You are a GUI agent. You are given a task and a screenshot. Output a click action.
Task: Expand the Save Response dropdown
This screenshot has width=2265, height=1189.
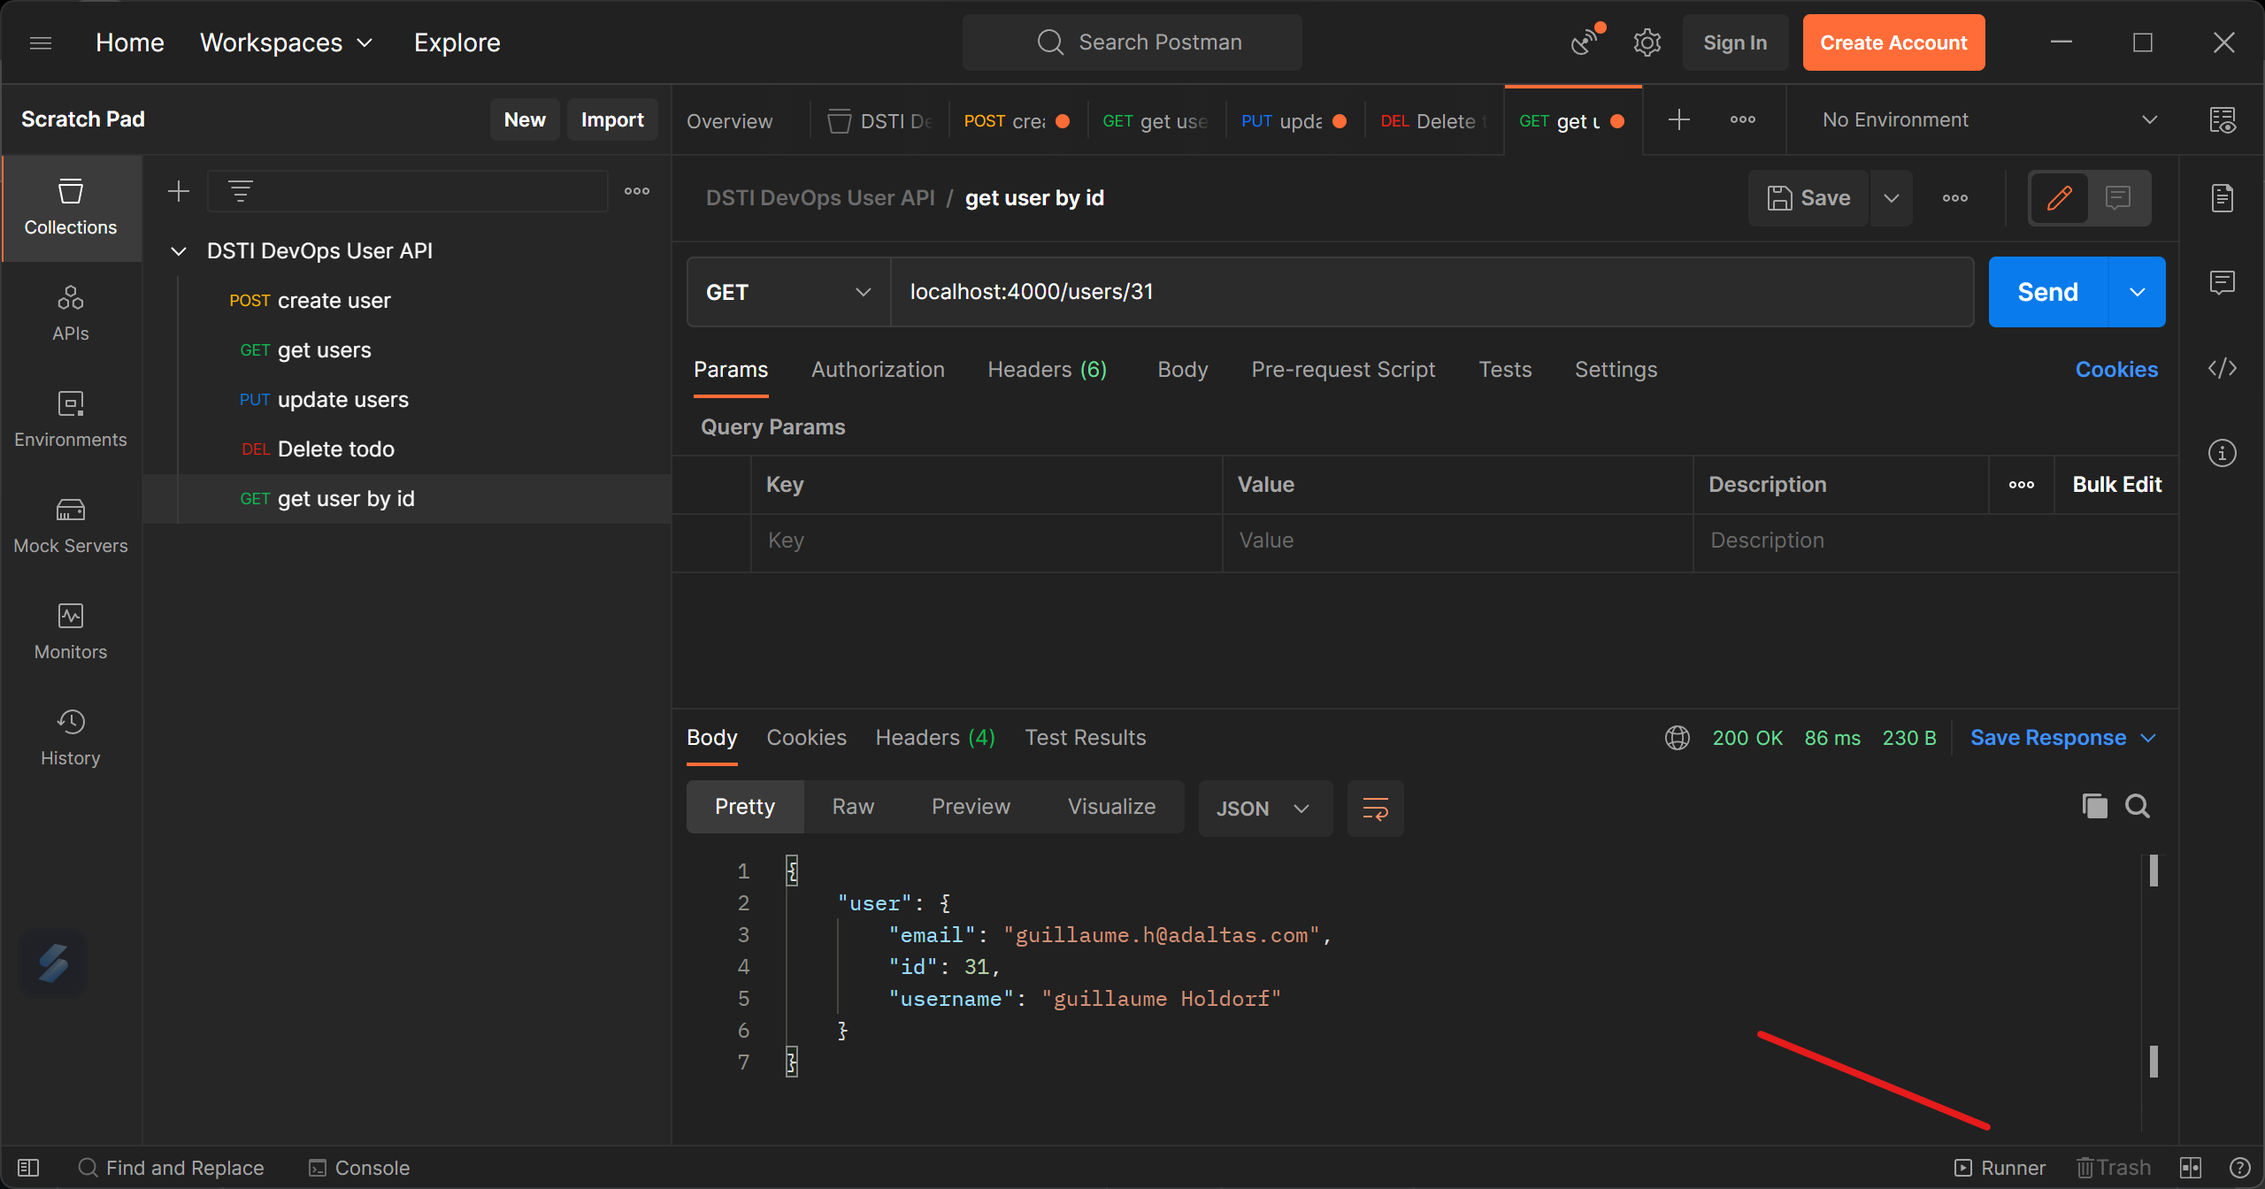pos(2063,738)
